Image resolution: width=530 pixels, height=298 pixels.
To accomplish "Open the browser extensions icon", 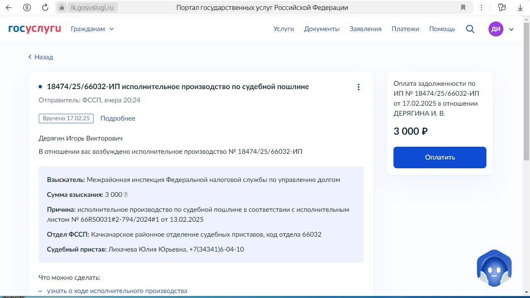I will pos(502,7).
